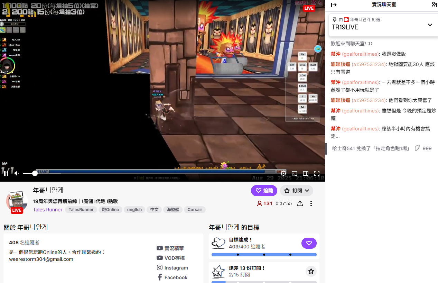The width and height of the screenshot is (438, 283).
Task: Open the Instagram link
Action: 173,268
